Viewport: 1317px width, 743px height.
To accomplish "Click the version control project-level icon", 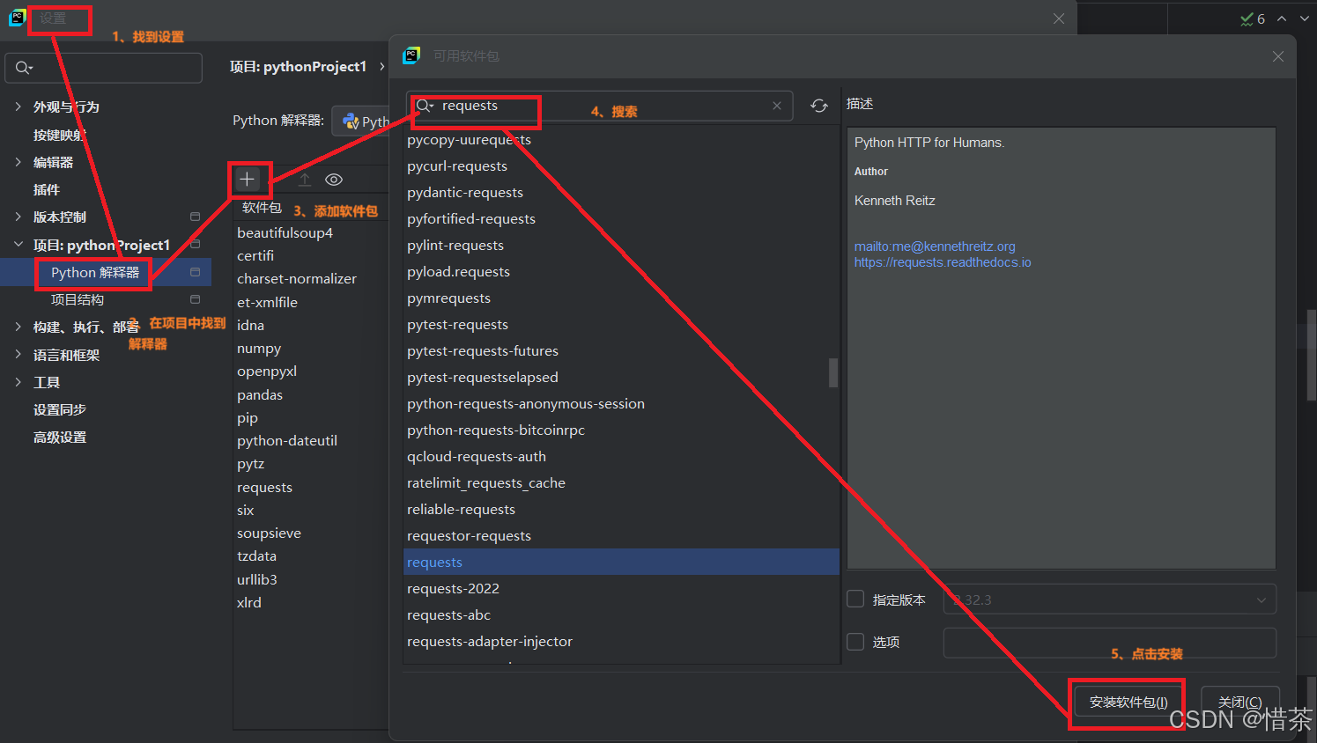I will point(196,217).
